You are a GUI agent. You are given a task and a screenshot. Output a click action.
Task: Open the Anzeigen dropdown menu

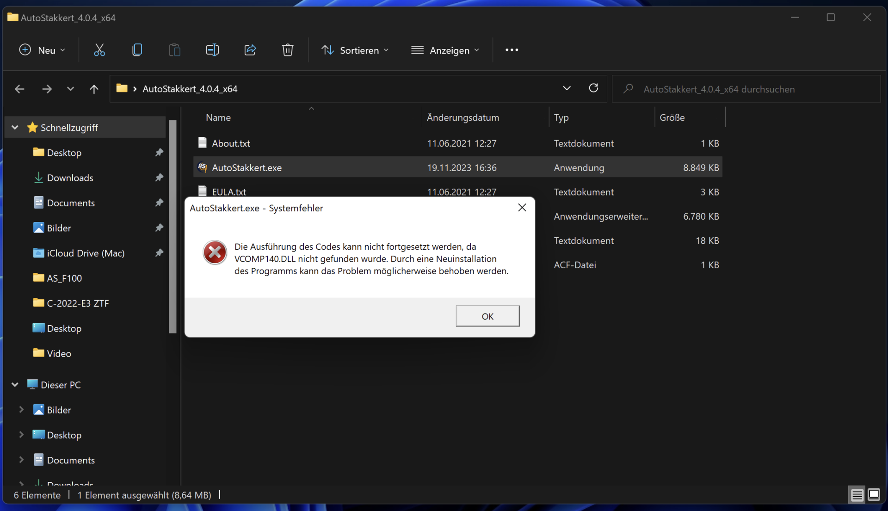[x=445, y=50]
